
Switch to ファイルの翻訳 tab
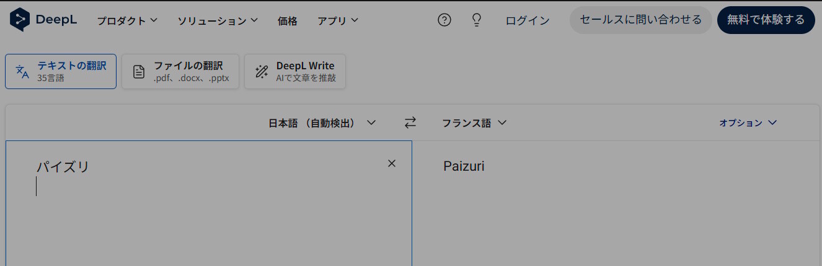(180, 71)
